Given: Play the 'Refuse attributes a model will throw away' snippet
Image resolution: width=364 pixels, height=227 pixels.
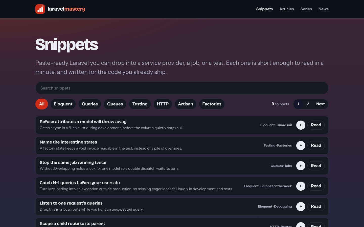Looking at the screenshot, I should [x=301, y=125].
